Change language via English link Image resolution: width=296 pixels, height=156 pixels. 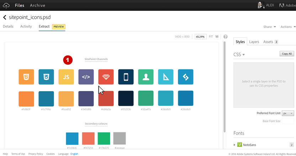point(74,154)
